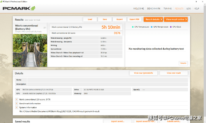The width and height of the screenshot is (206, 123).
Task: Switch to the BENCHMARK tab
Action: click(x=154, y=8)
